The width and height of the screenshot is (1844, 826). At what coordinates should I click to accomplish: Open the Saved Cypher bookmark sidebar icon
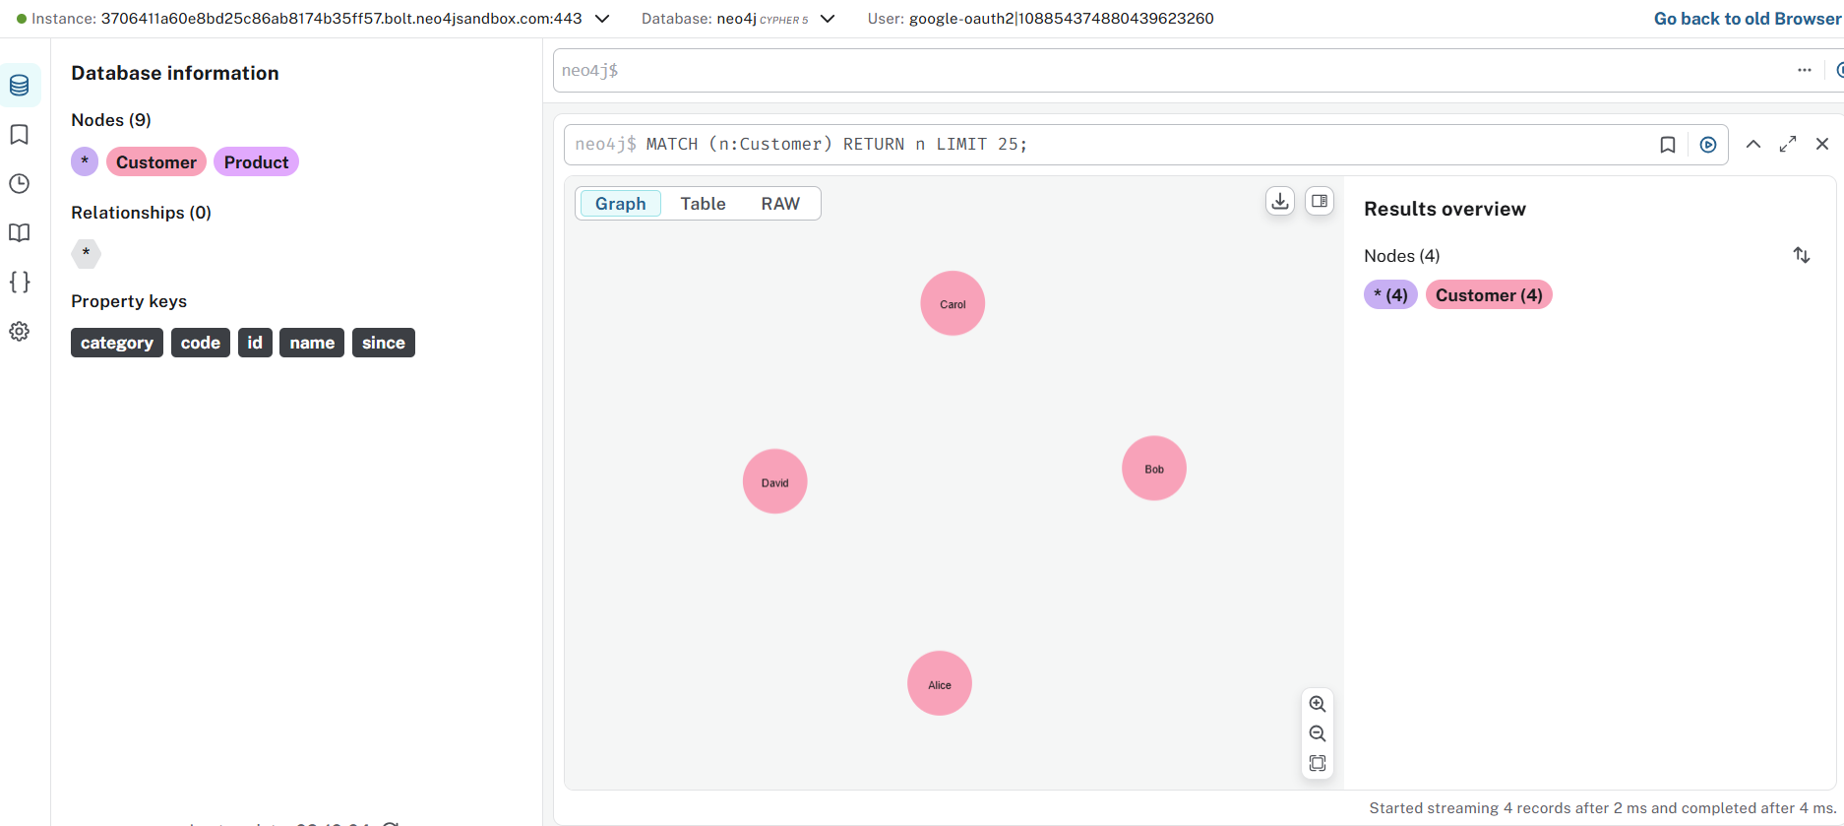(20, 135)
